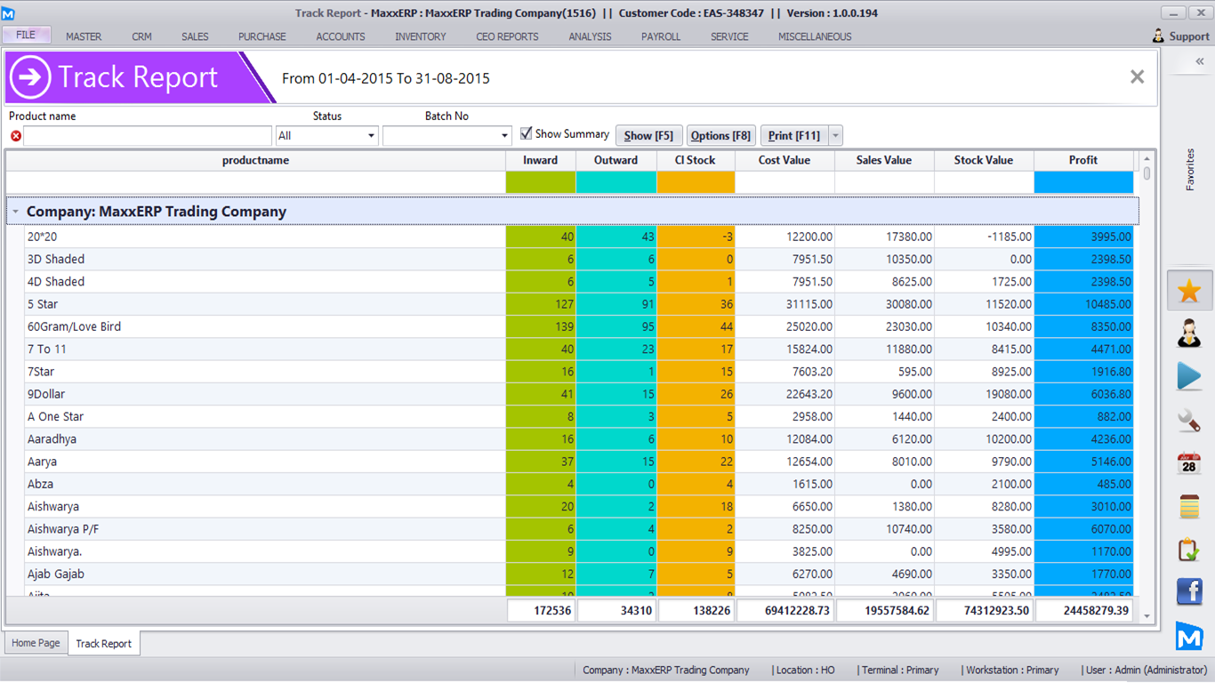This screenshot has width=1215, height=683.
Task: Click the blue play arrow sidebar icon
Action: [x=1188, y=376]
